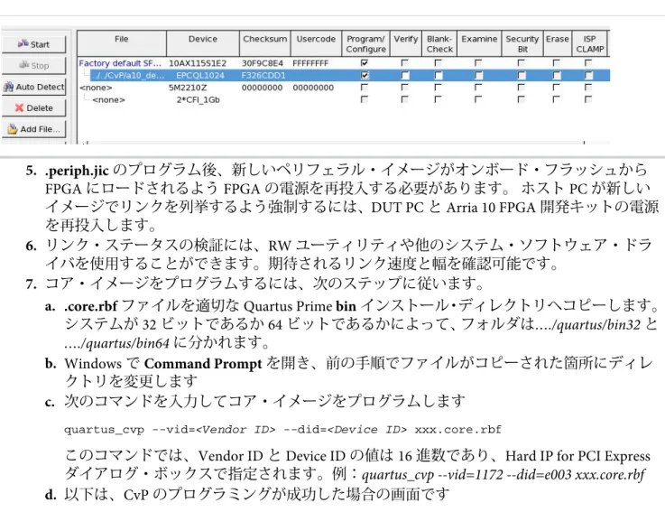The image size is (665, 512).
Task: Click bold text .core.rbf in step a
Action: click(x=91, y=306)
